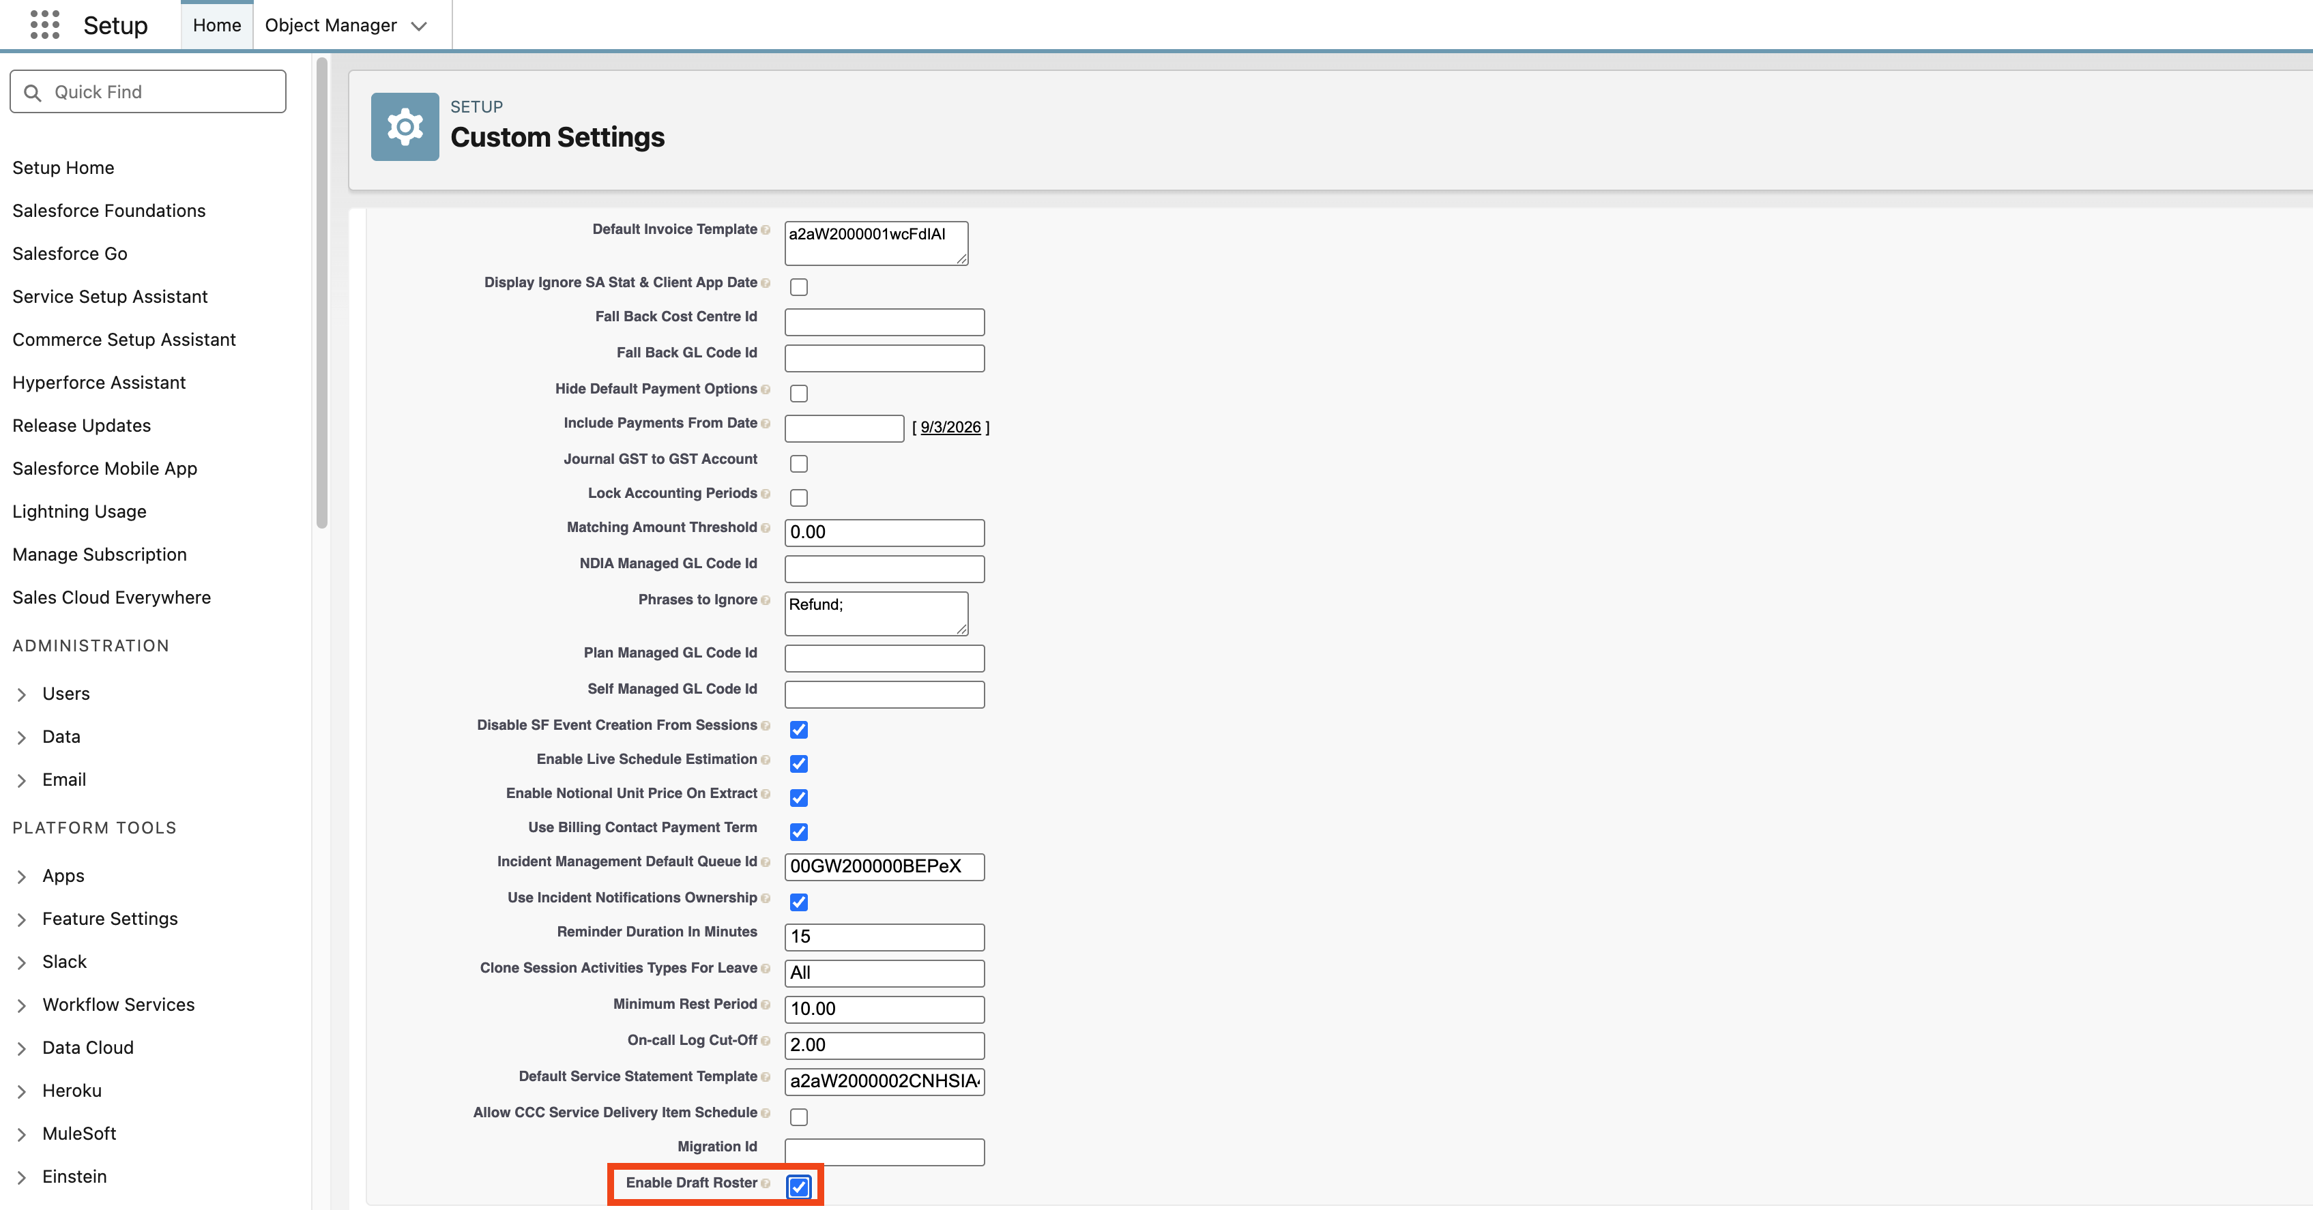The height and width of the screenshot is (1210, 2313).
Task: Open the App Launcher waffle icon
Action: (44, 25)
